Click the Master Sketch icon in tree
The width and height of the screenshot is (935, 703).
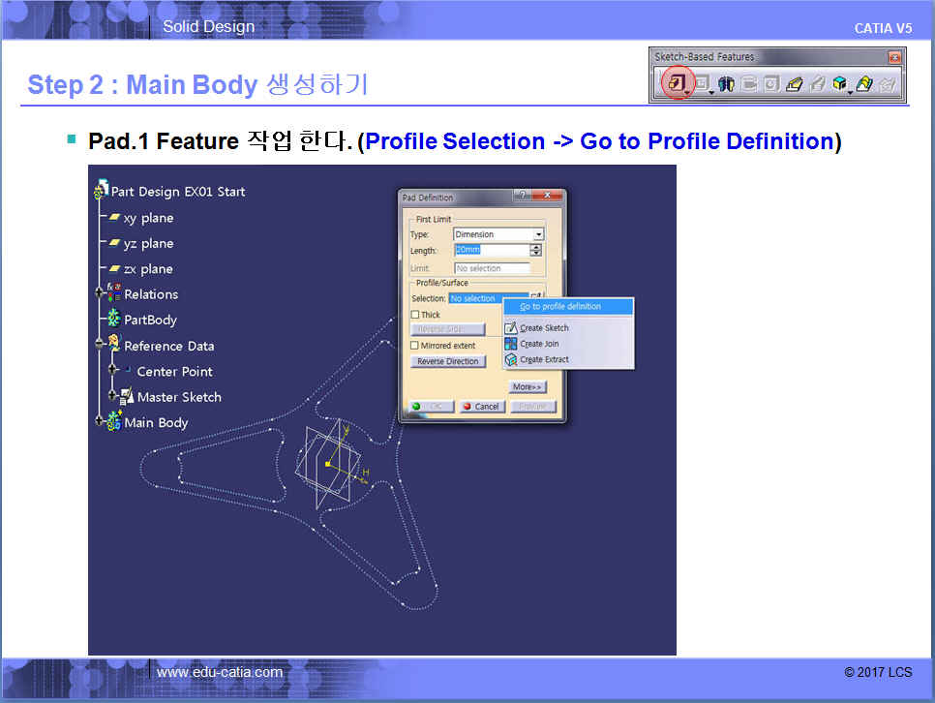point(127,396)
